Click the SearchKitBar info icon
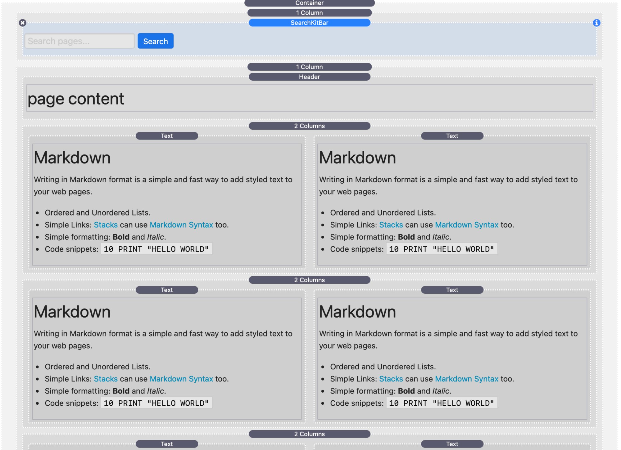 (596, 23)
